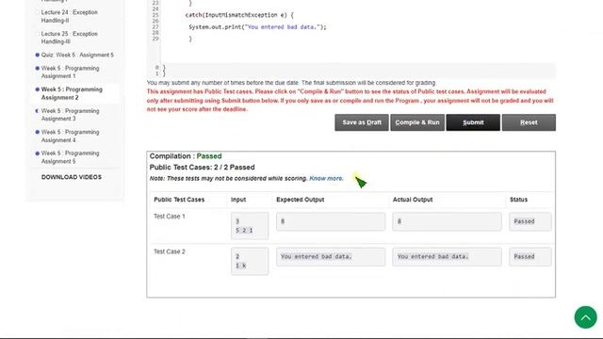Click the 'Compilation : Passed' text
Image resolution: width=603 pixels, height=339 pixels.
pyautogui.click(x=186, y=156)
